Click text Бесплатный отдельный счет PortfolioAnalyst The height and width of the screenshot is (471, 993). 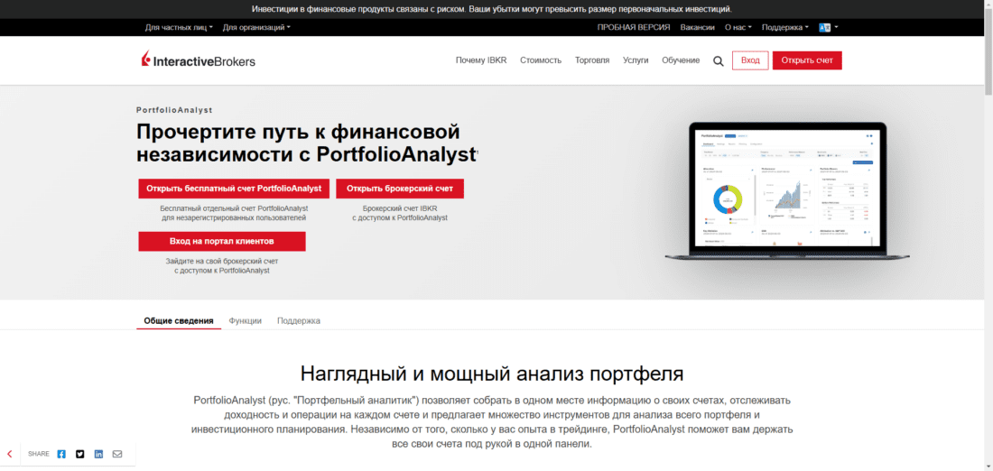pyautogui.click(x=234, y=208)
